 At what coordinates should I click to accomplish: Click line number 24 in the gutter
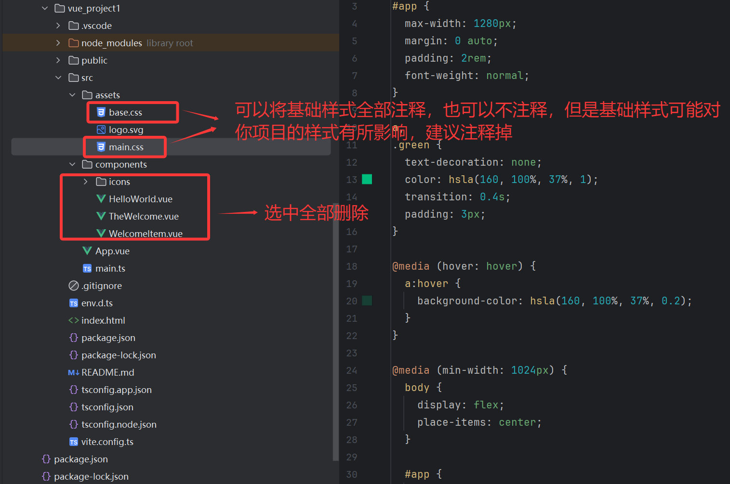pyautogui.click(x=352, y=370)
